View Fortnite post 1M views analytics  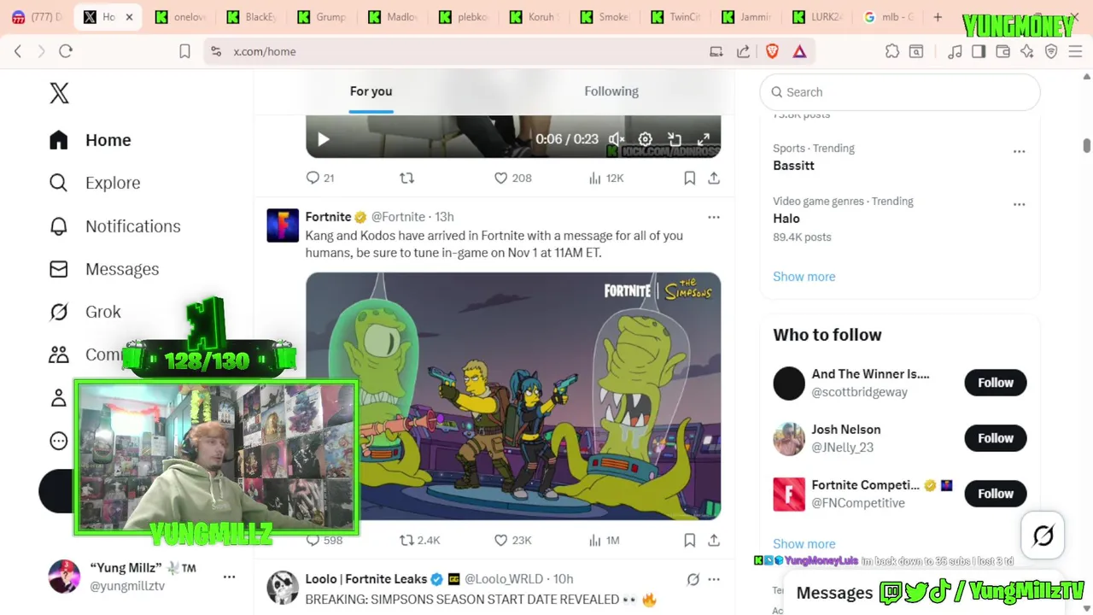click(604, 540)
